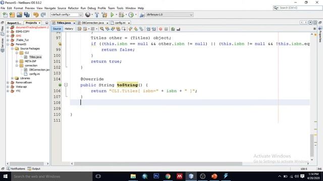Open the Notifications button
The width and height of the screenshot is (323, 181).
[16, 169]
